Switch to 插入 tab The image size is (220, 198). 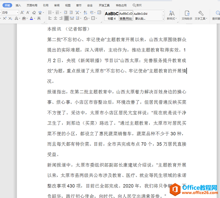point(18,5)
